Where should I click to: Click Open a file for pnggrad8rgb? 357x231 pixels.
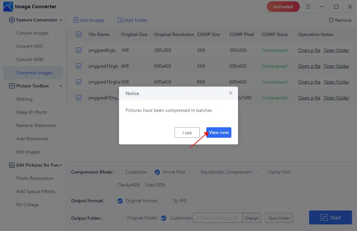(309, 50)
